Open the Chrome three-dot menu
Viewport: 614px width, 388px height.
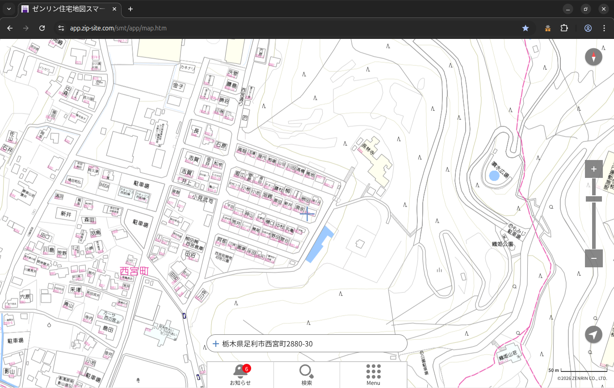point(604,28)
